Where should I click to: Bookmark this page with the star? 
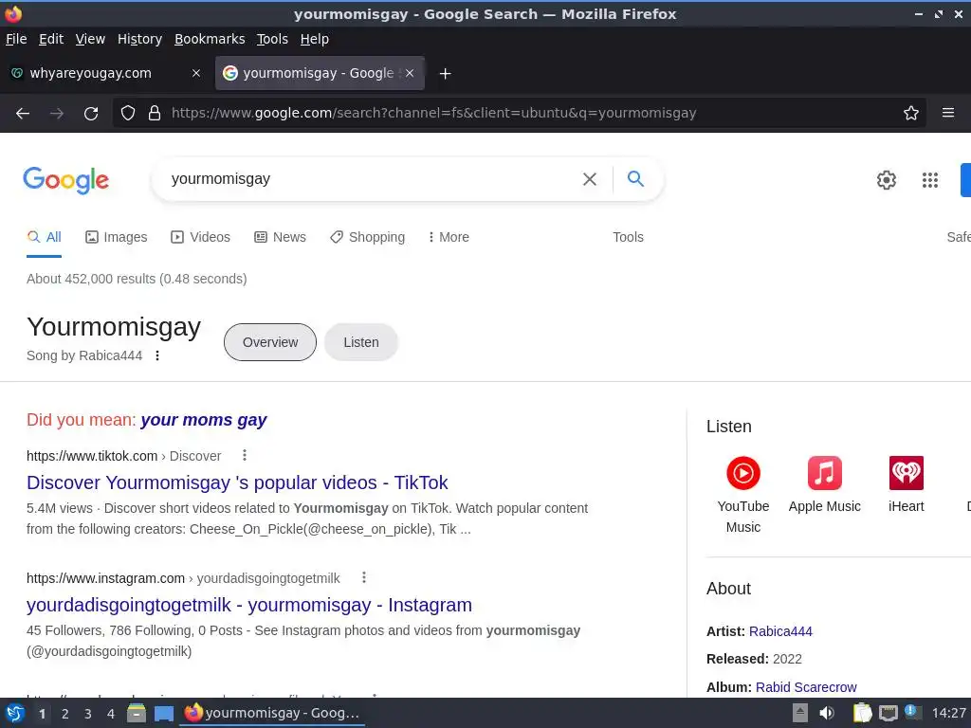pyautogui.click(x=911, y=113)
